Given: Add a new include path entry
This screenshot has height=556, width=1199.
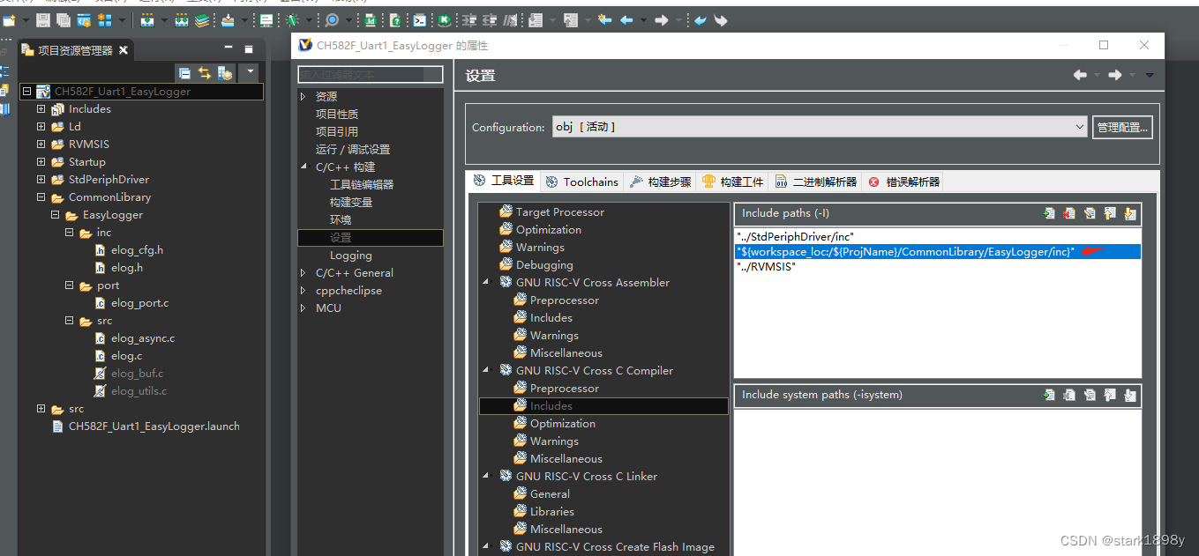Looking at the screenshot, I should [1049, 213].
